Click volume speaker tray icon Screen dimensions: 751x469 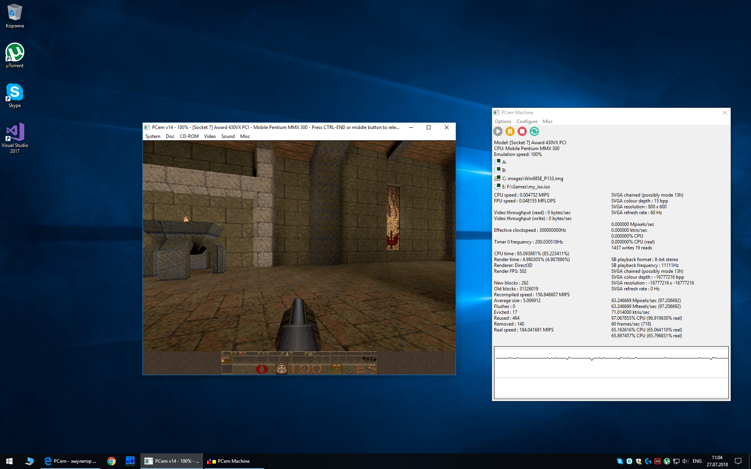pos(685,461)
